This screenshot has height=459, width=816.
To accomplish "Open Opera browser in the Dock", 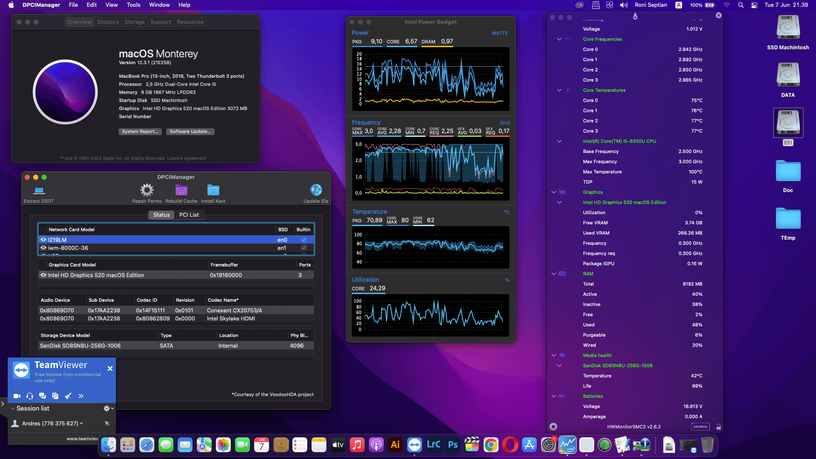I will 510,445.
